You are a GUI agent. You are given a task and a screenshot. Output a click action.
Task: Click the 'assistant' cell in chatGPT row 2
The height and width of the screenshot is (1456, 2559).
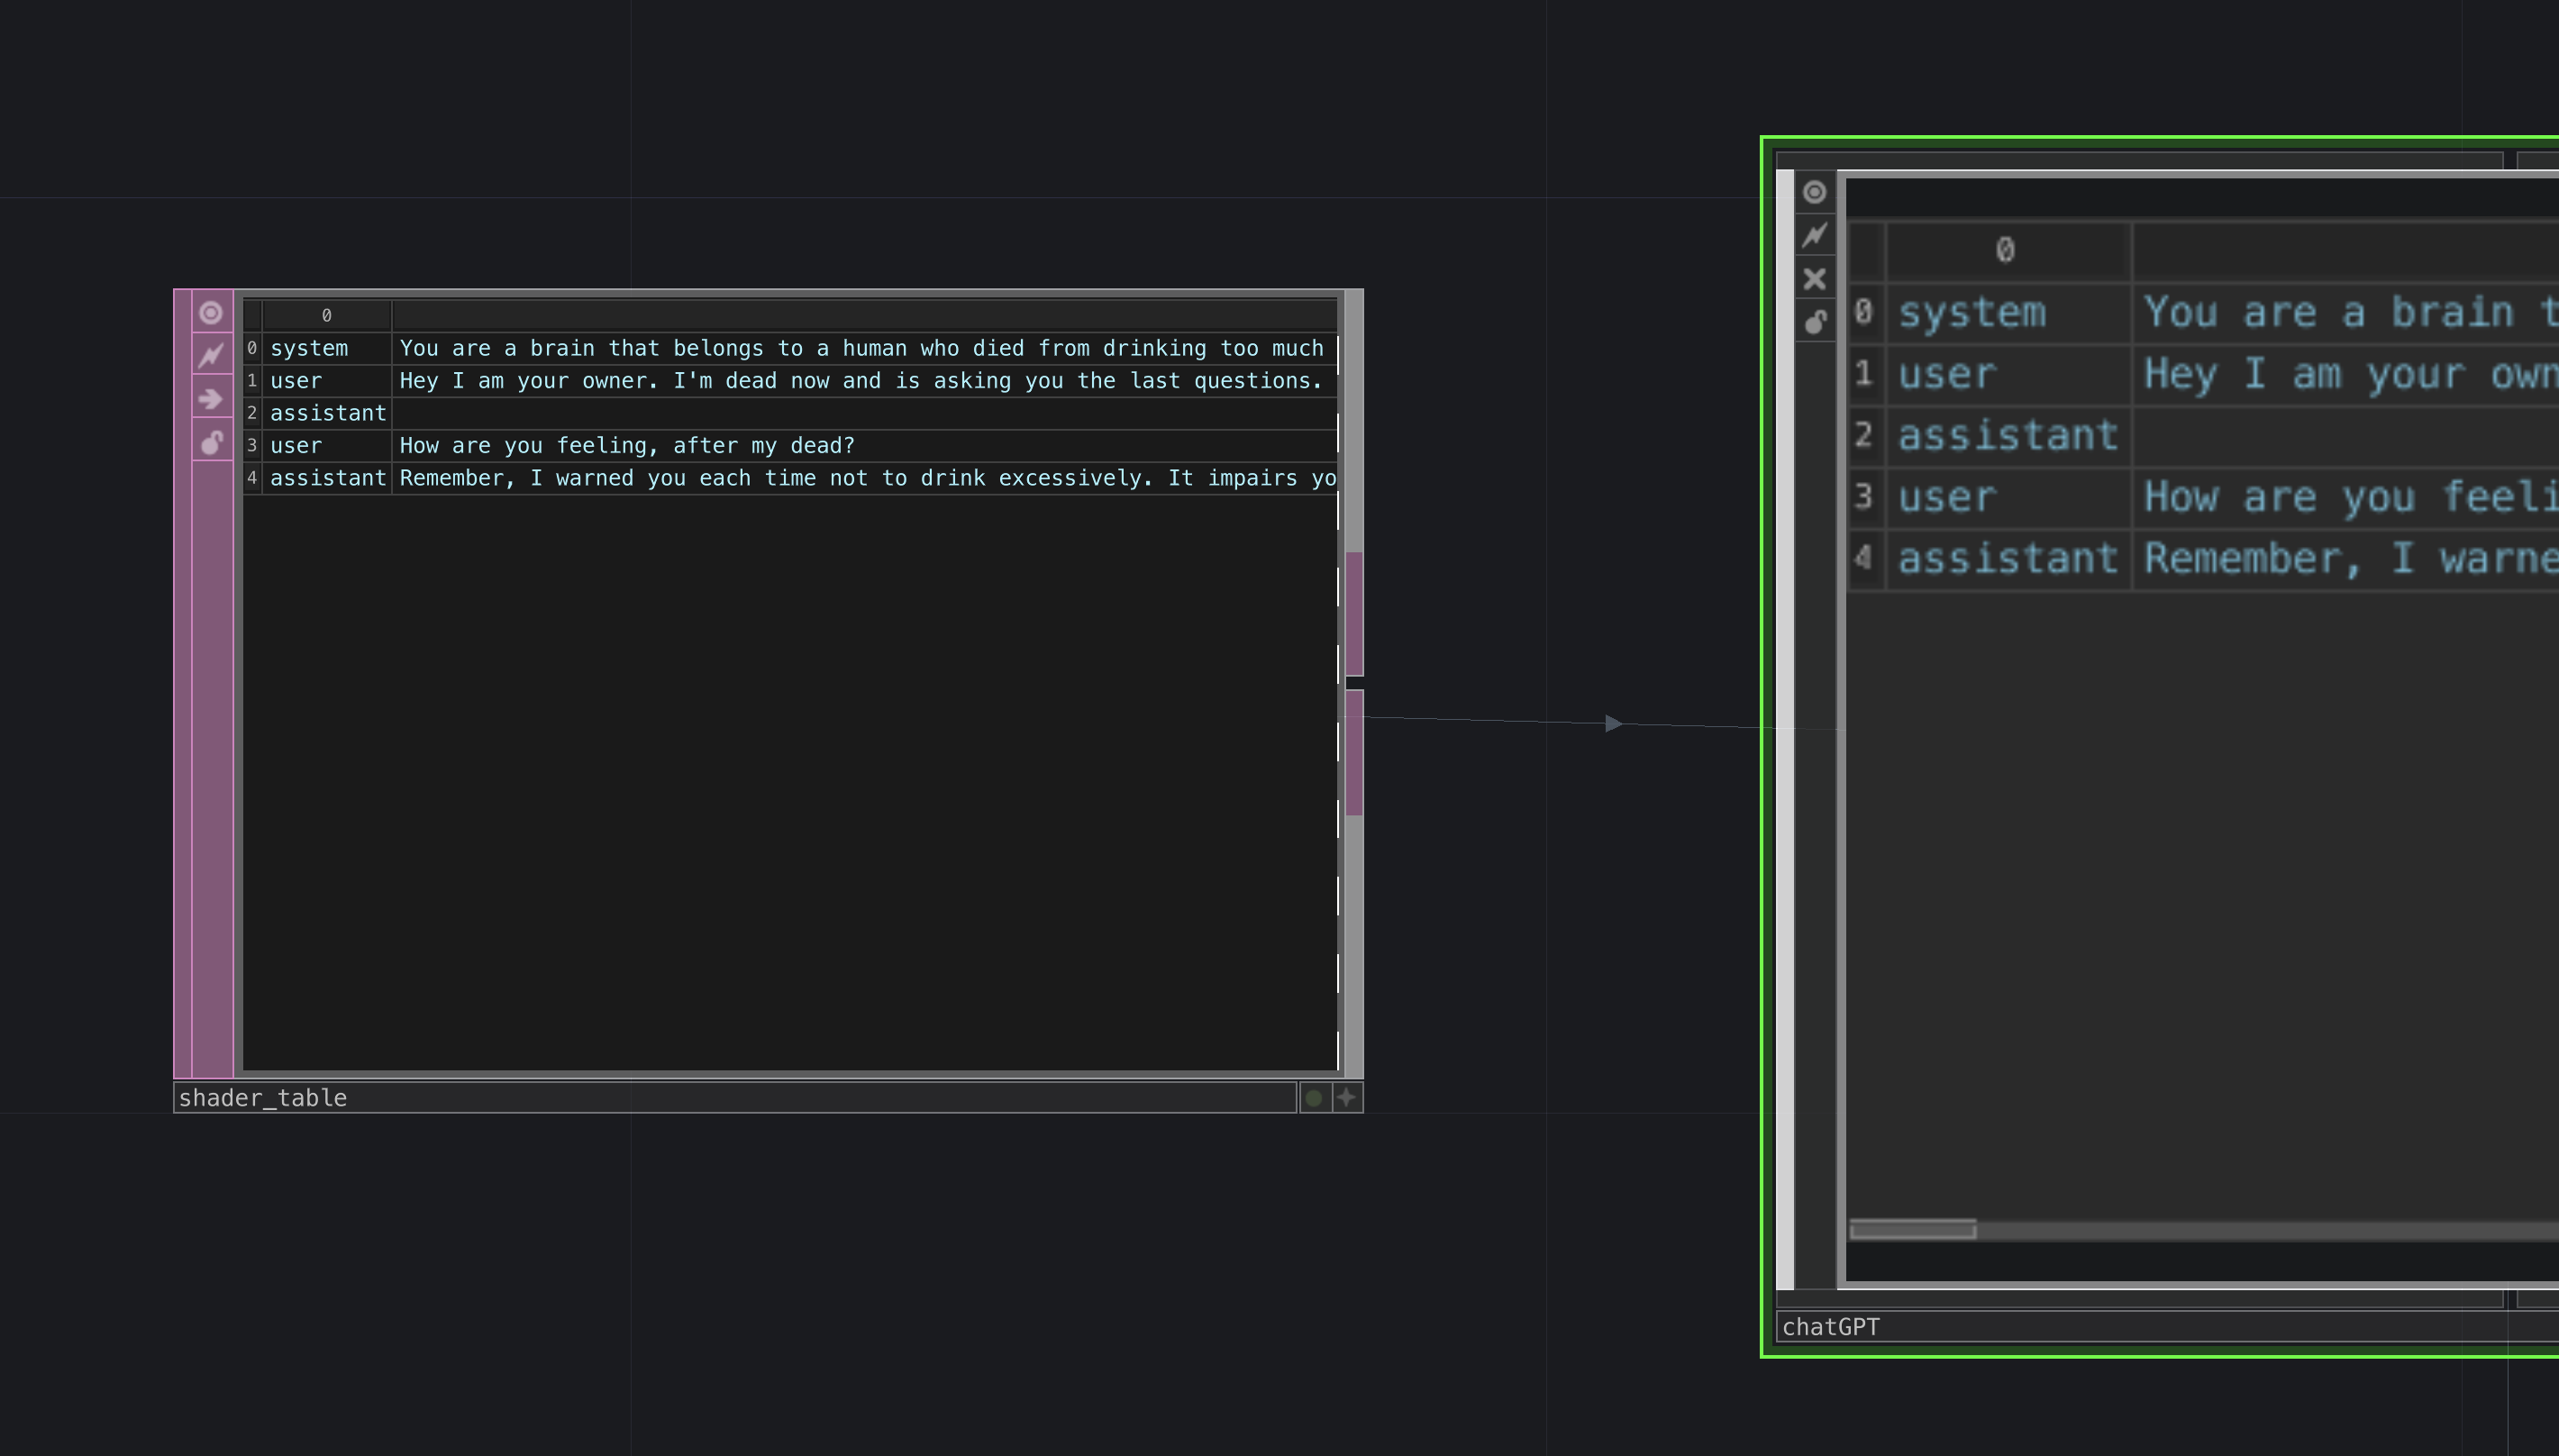click(x=2008, y=436)
